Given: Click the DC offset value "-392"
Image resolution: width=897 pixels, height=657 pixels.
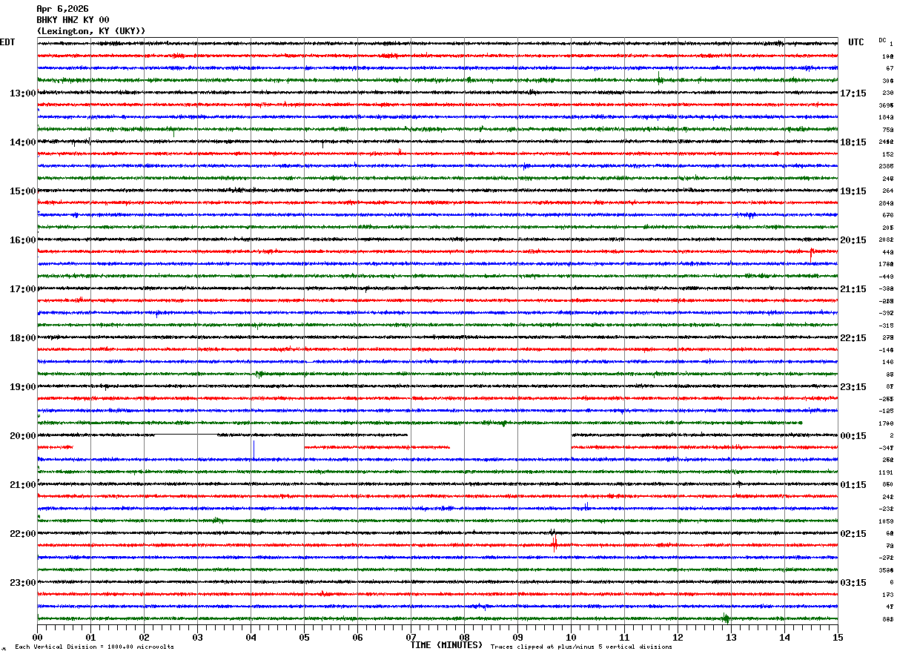Looking at the screenshot, I should coord(886,313).
